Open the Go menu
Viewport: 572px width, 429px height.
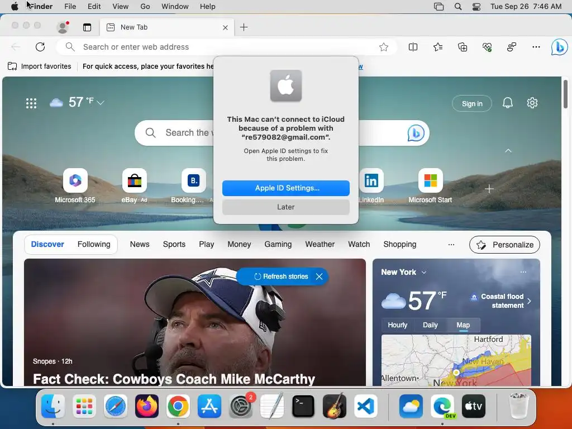point(145,7)
